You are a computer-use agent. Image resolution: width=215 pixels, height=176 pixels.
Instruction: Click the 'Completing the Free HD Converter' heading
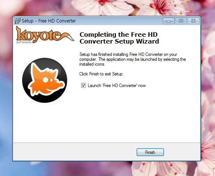point(119,38)
